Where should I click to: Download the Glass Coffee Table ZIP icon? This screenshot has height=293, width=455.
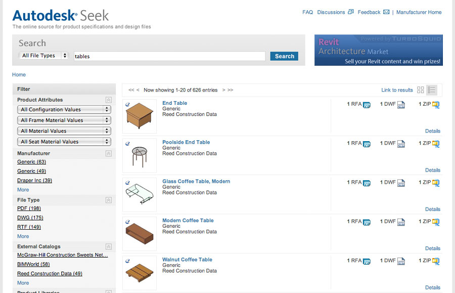coord(436,183)
